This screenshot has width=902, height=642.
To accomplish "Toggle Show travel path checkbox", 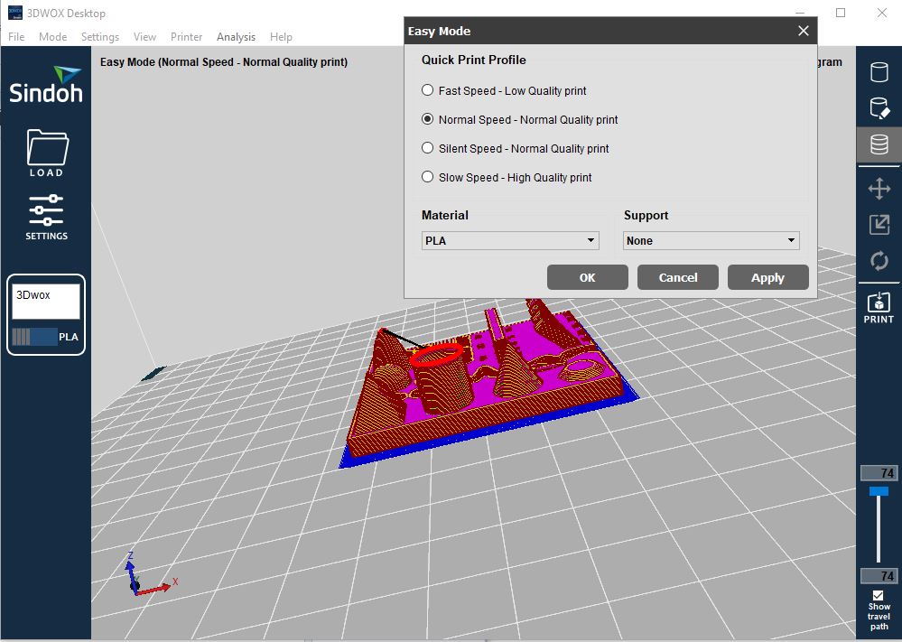I will click(878, 595).
